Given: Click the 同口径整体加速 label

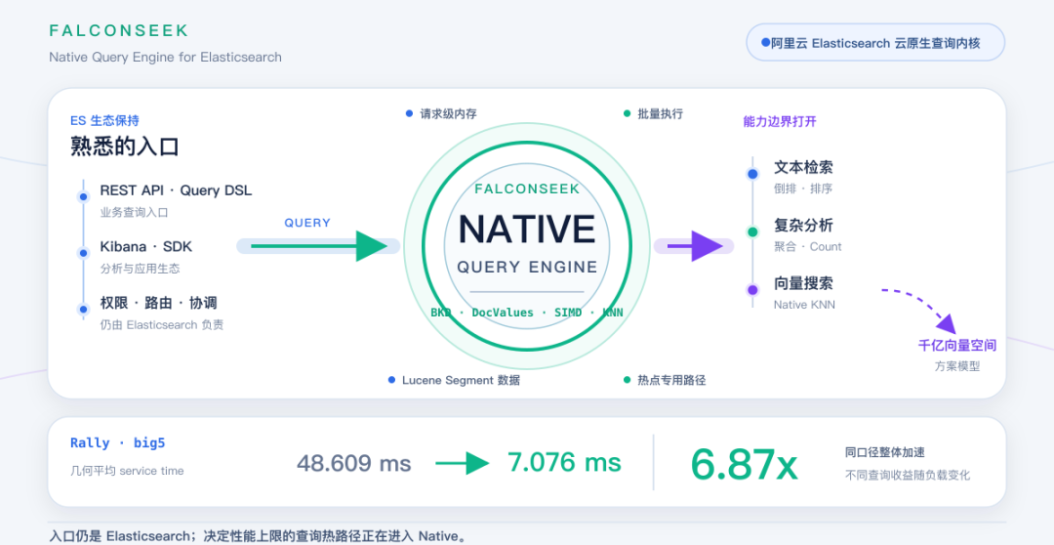Looking at the screenshot, I should pos(885,453).
